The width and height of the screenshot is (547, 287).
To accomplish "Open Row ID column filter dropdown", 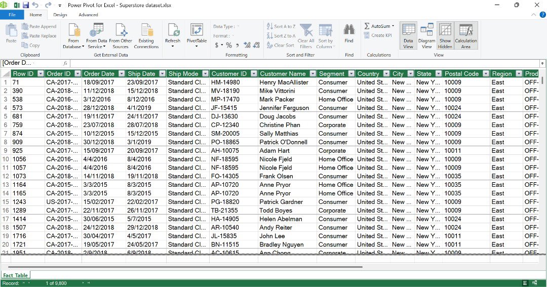I will pos(41,73).
